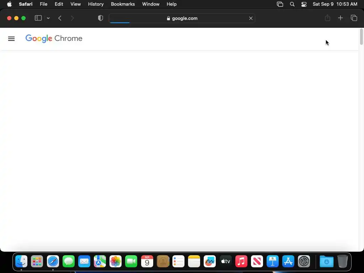Open the File menu

click(x=43, y=4)
